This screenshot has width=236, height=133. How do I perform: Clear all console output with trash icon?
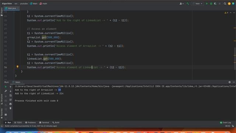click(x=10, y=108)
